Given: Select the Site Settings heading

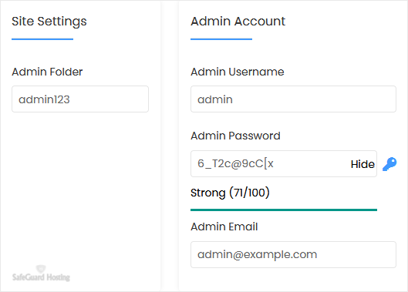Looking at the screenshot, I should pos(49,22).
